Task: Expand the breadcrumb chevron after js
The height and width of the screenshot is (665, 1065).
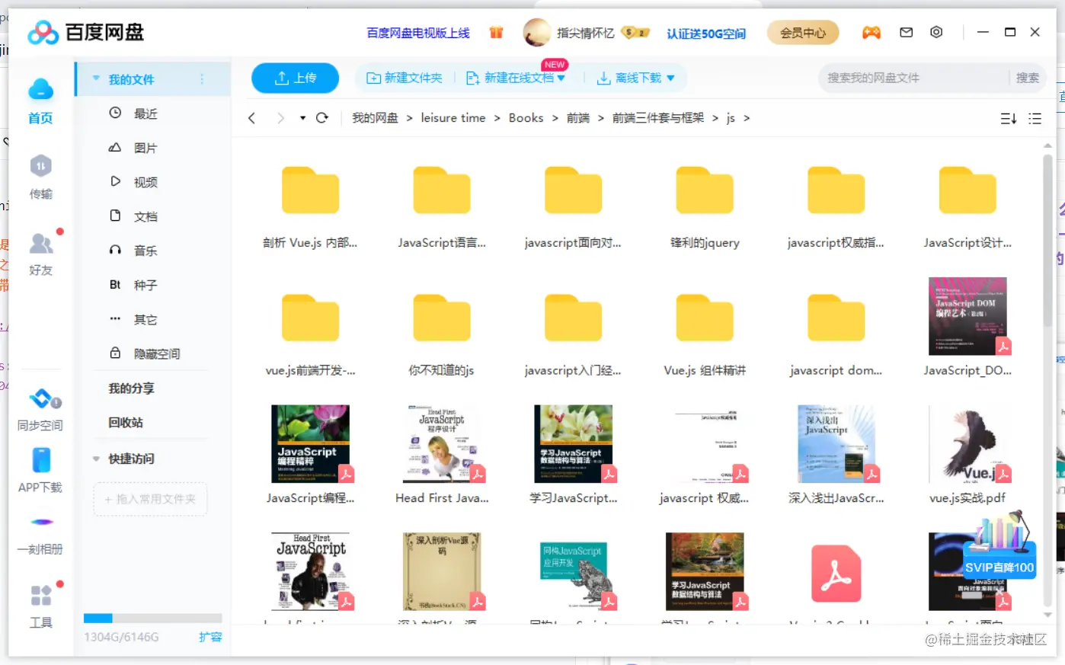Action: [747, 118]
